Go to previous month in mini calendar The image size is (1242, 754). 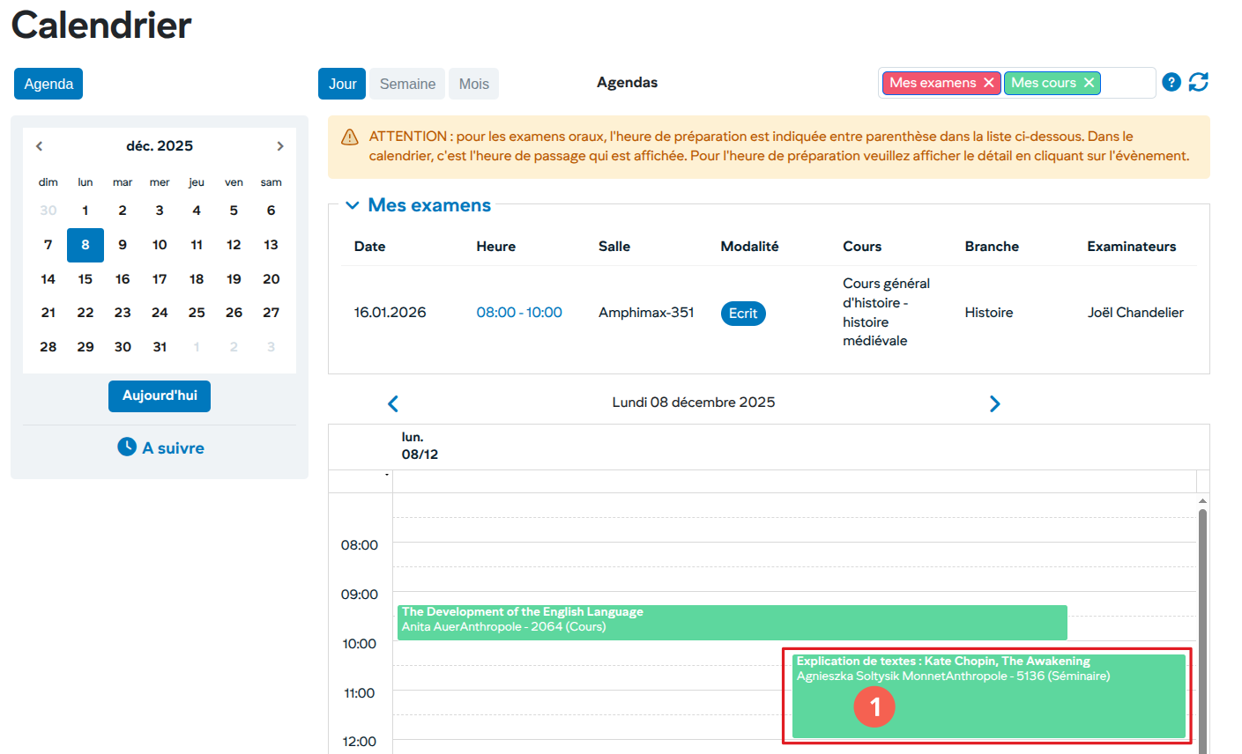click(x=39, y=146)
